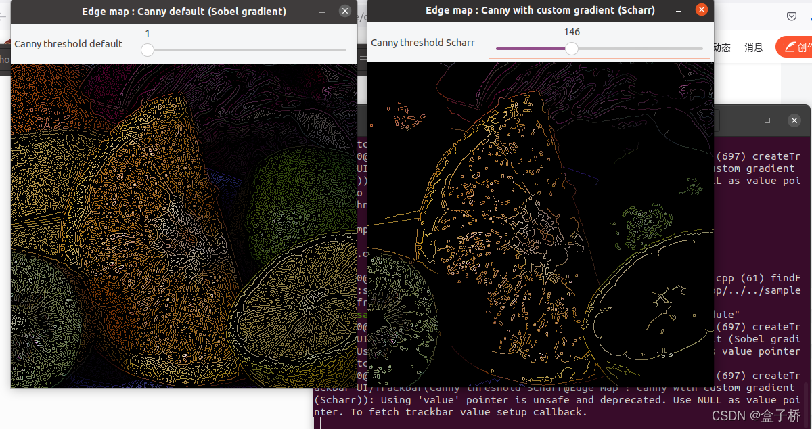Click the slider value '146'
Image resolution: width=812 pixels, height=429 pixels.
click(x=572, y=32)
